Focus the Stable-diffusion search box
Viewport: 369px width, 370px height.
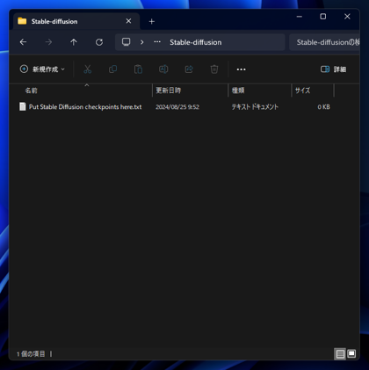pyautogui.click(x=324, y=42)
